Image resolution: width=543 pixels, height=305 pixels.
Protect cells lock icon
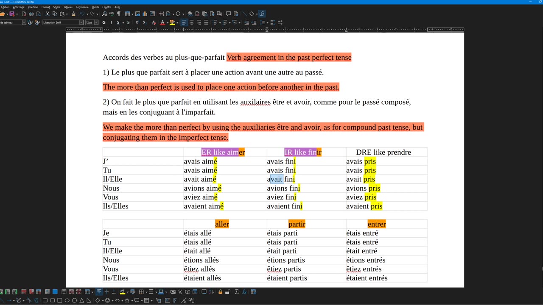click(220, 292)
